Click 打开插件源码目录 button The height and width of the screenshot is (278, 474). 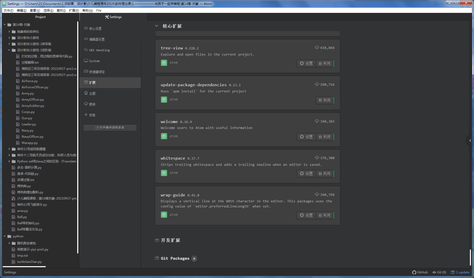[110, 128]
